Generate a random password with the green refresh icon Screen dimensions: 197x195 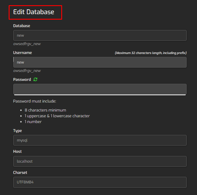click(36, 79)
